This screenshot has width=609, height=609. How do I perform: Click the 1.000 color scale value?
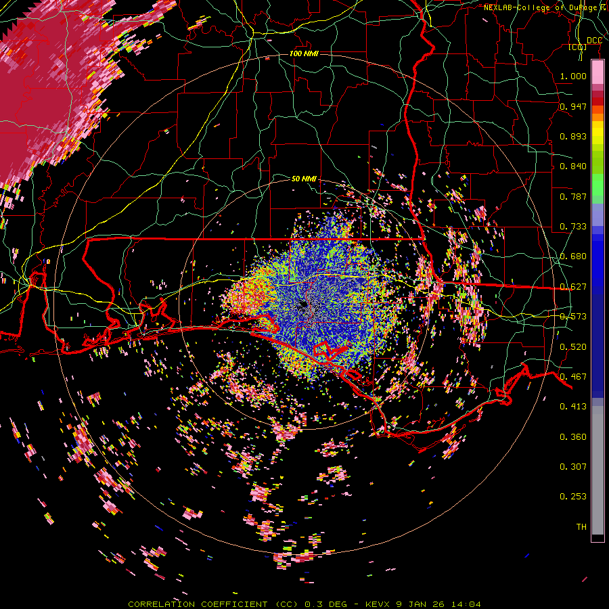(x=573, y=76)
